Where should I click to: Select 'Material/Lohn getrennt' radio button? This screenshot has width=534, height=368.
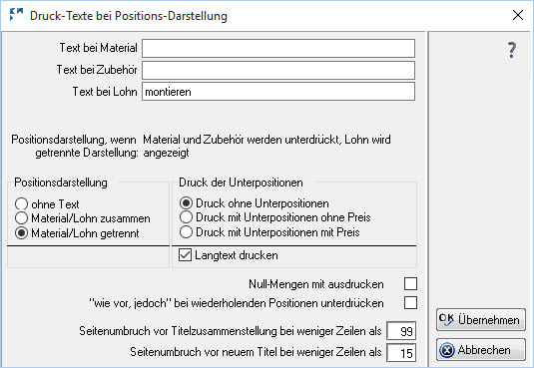21,233
